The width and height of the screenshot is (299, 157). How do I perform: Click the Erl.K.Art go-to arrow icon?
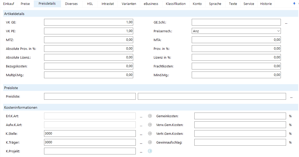coord(150,116)
